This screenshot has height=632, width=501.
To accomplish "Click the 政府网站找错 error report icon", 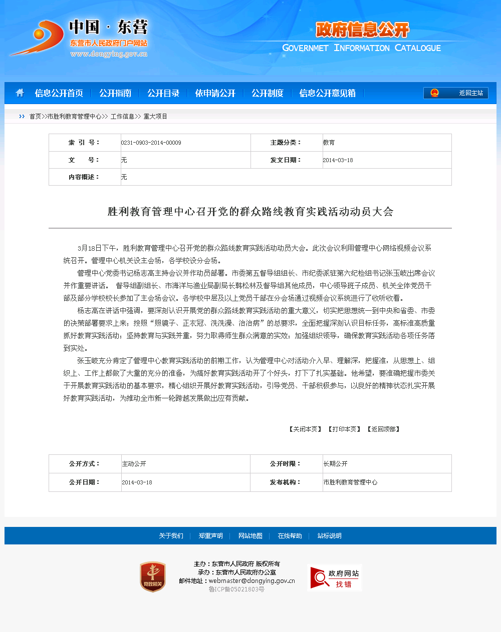I will (x=335, y=578).
